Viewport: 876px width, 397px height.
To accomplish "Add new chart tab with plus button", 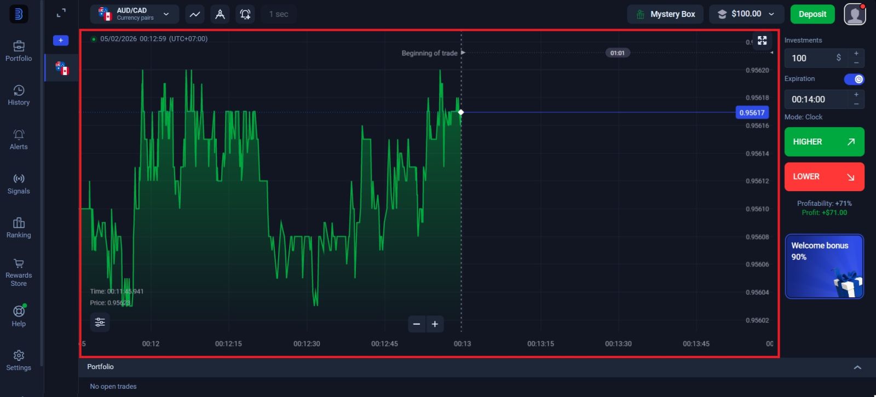I will tap(61, 41).
